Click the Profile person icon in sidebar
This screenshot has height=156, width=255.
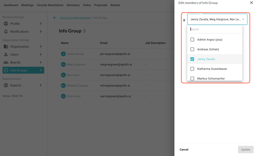[x=6, y=24]
